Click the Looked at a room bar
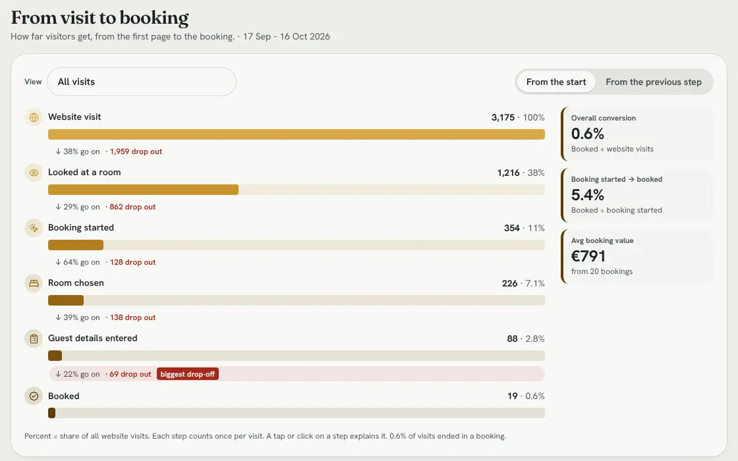 tap(297, 190)
